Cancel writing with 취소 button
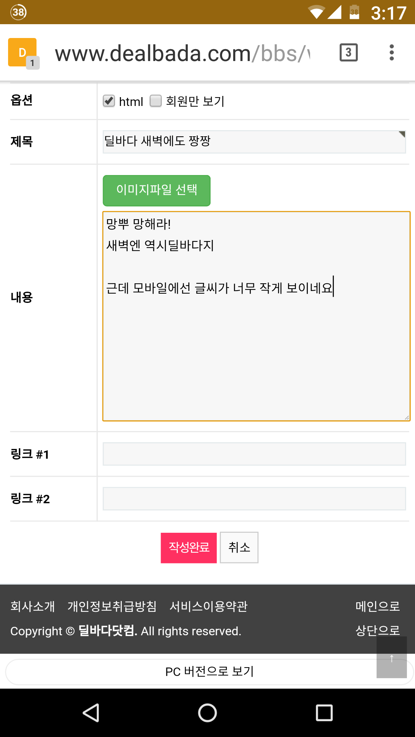 (239, 548)
